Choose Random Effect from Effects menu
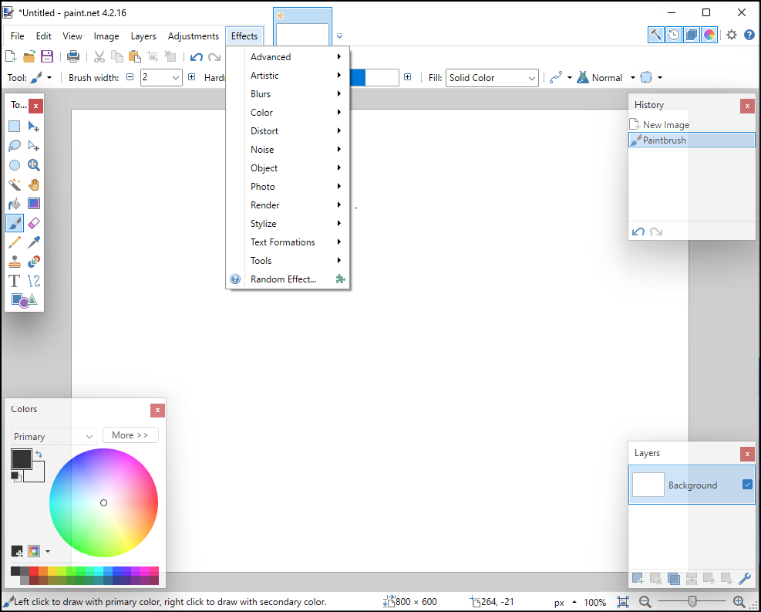This screenshot has height=612, width=761. tap(283, 279)
